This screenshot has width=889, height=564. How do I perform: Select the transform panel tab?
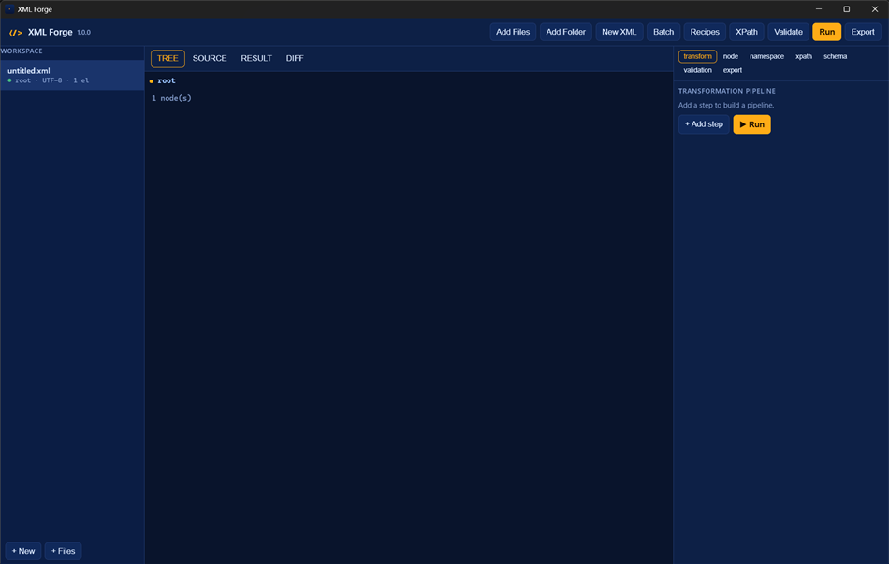[x=697, y=56]
